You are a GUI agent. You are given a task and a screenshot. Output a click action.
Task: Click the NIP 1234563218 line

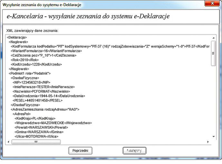[32, 83]
